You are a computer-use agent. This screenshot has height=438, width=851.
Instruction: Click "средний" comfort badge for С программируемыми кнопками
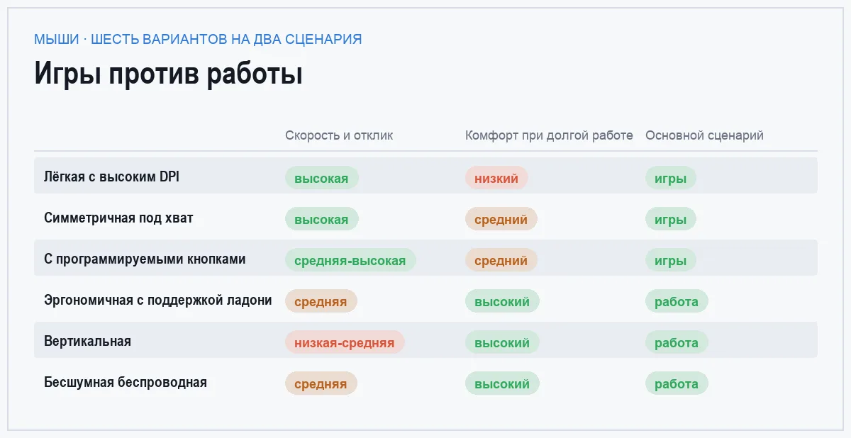pos(501,260)
